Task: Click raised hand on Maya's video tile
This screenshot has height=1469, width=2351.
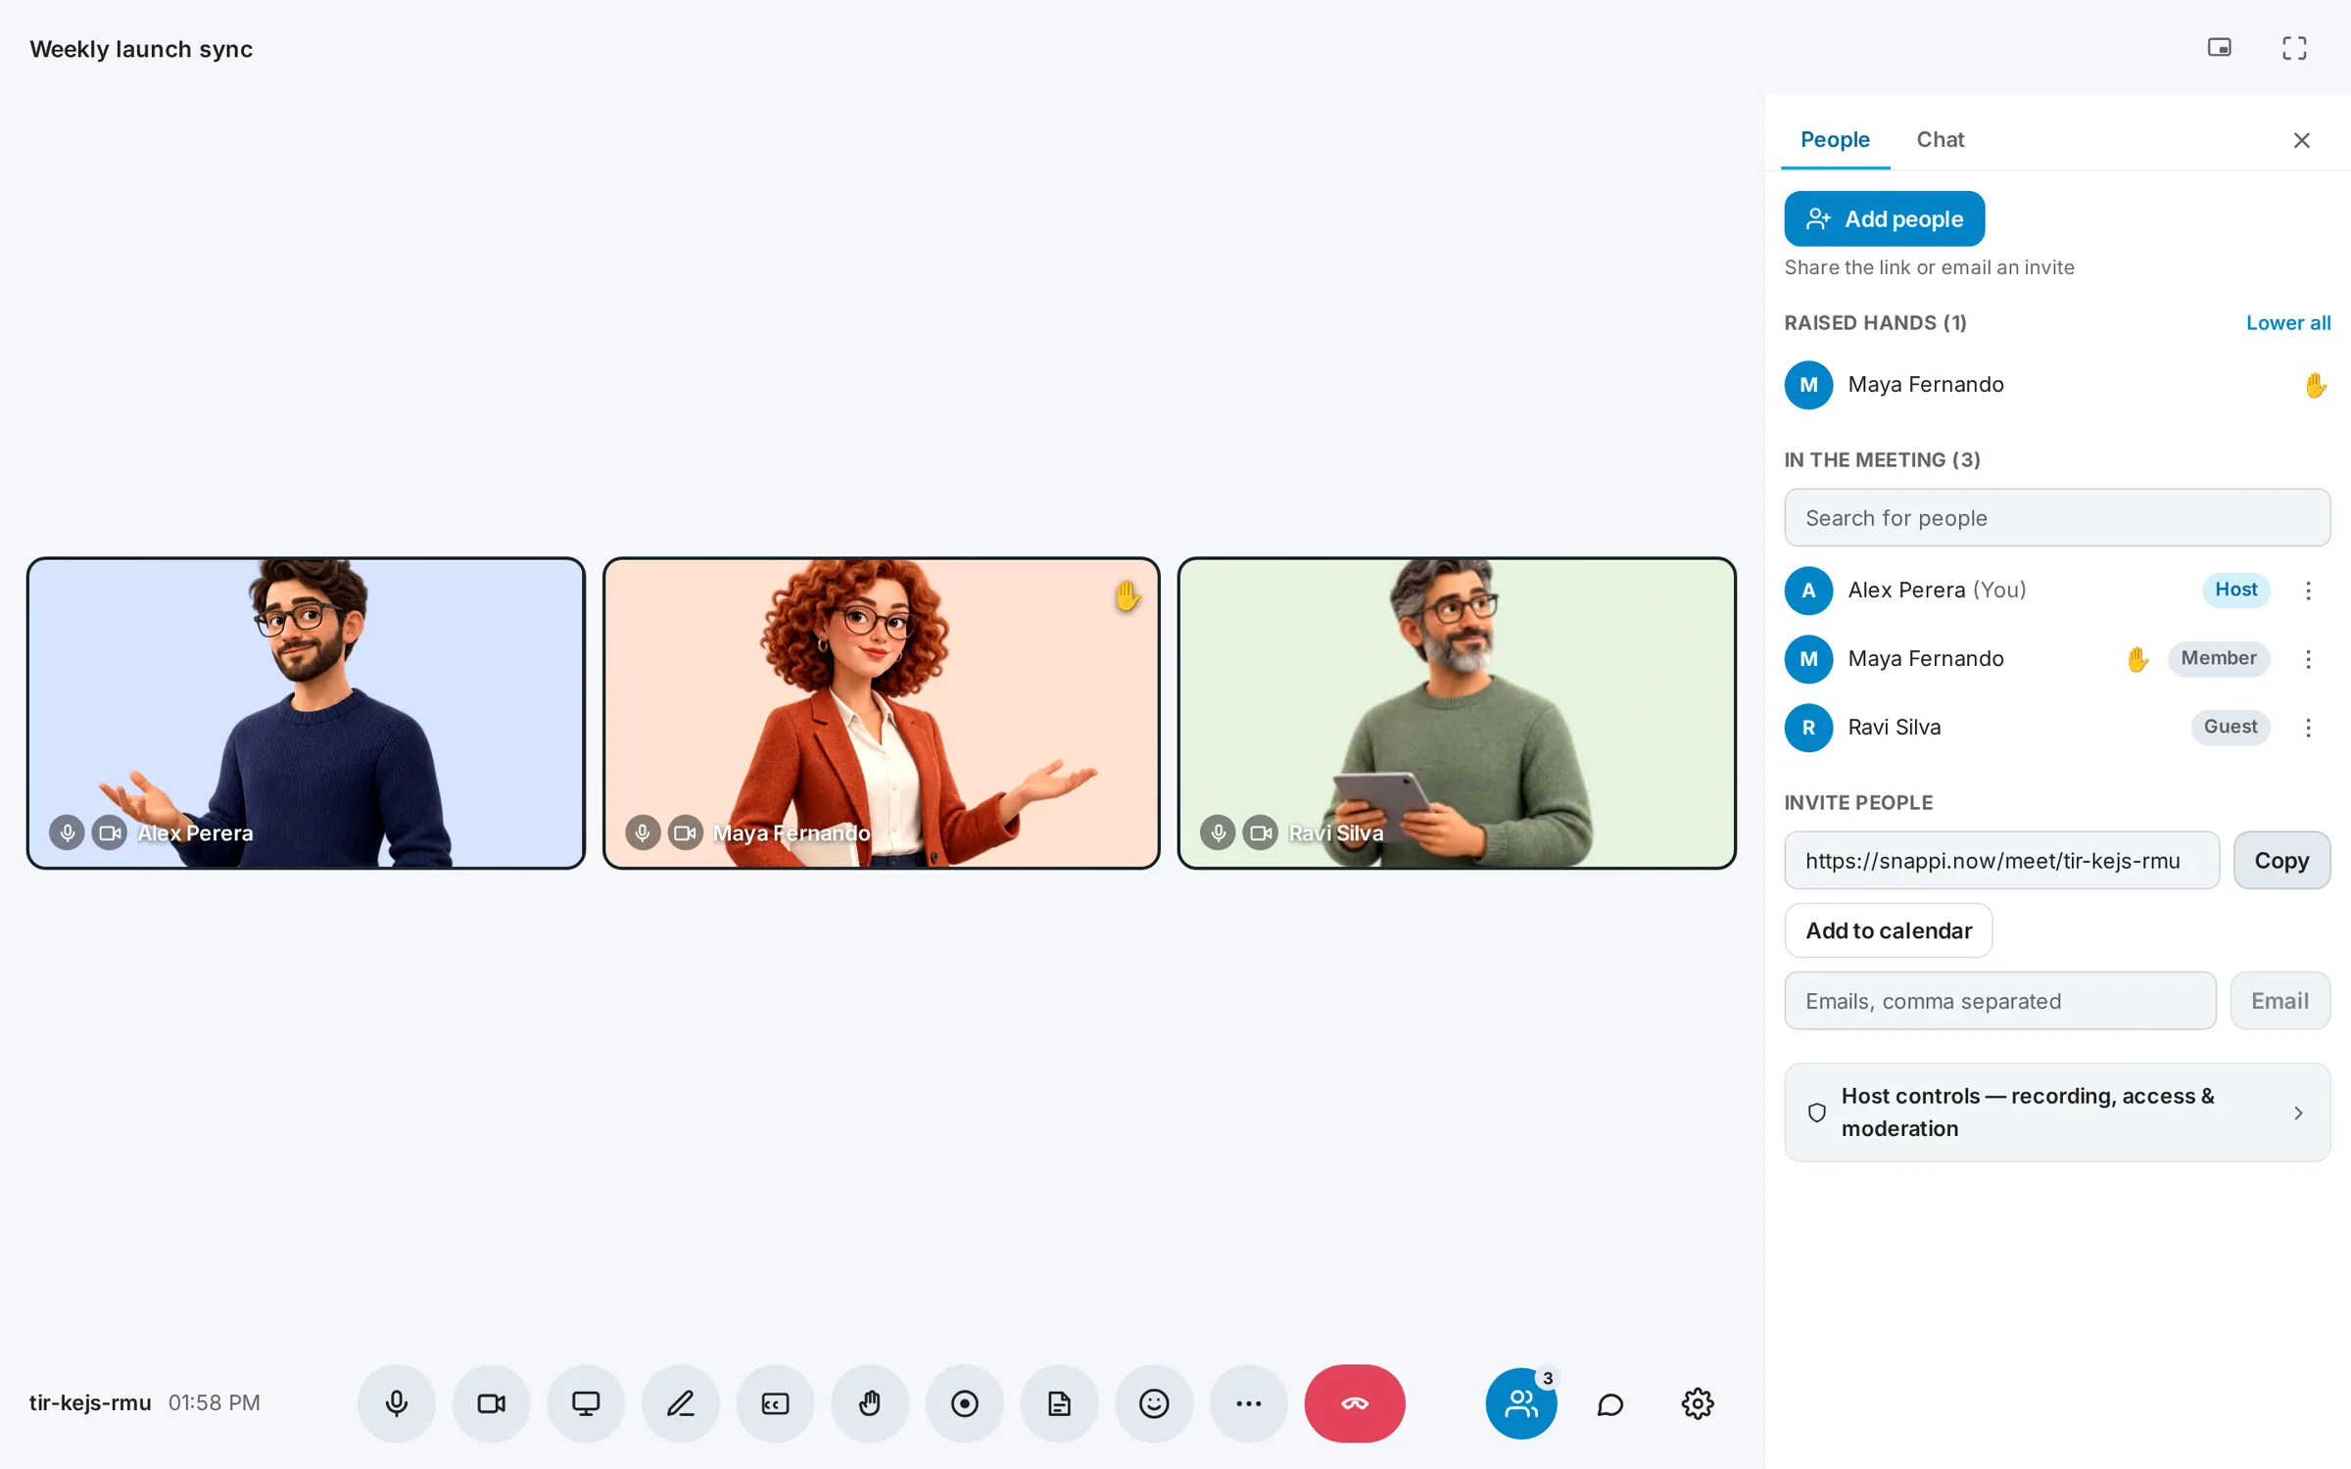Action: pos(1128,594)
